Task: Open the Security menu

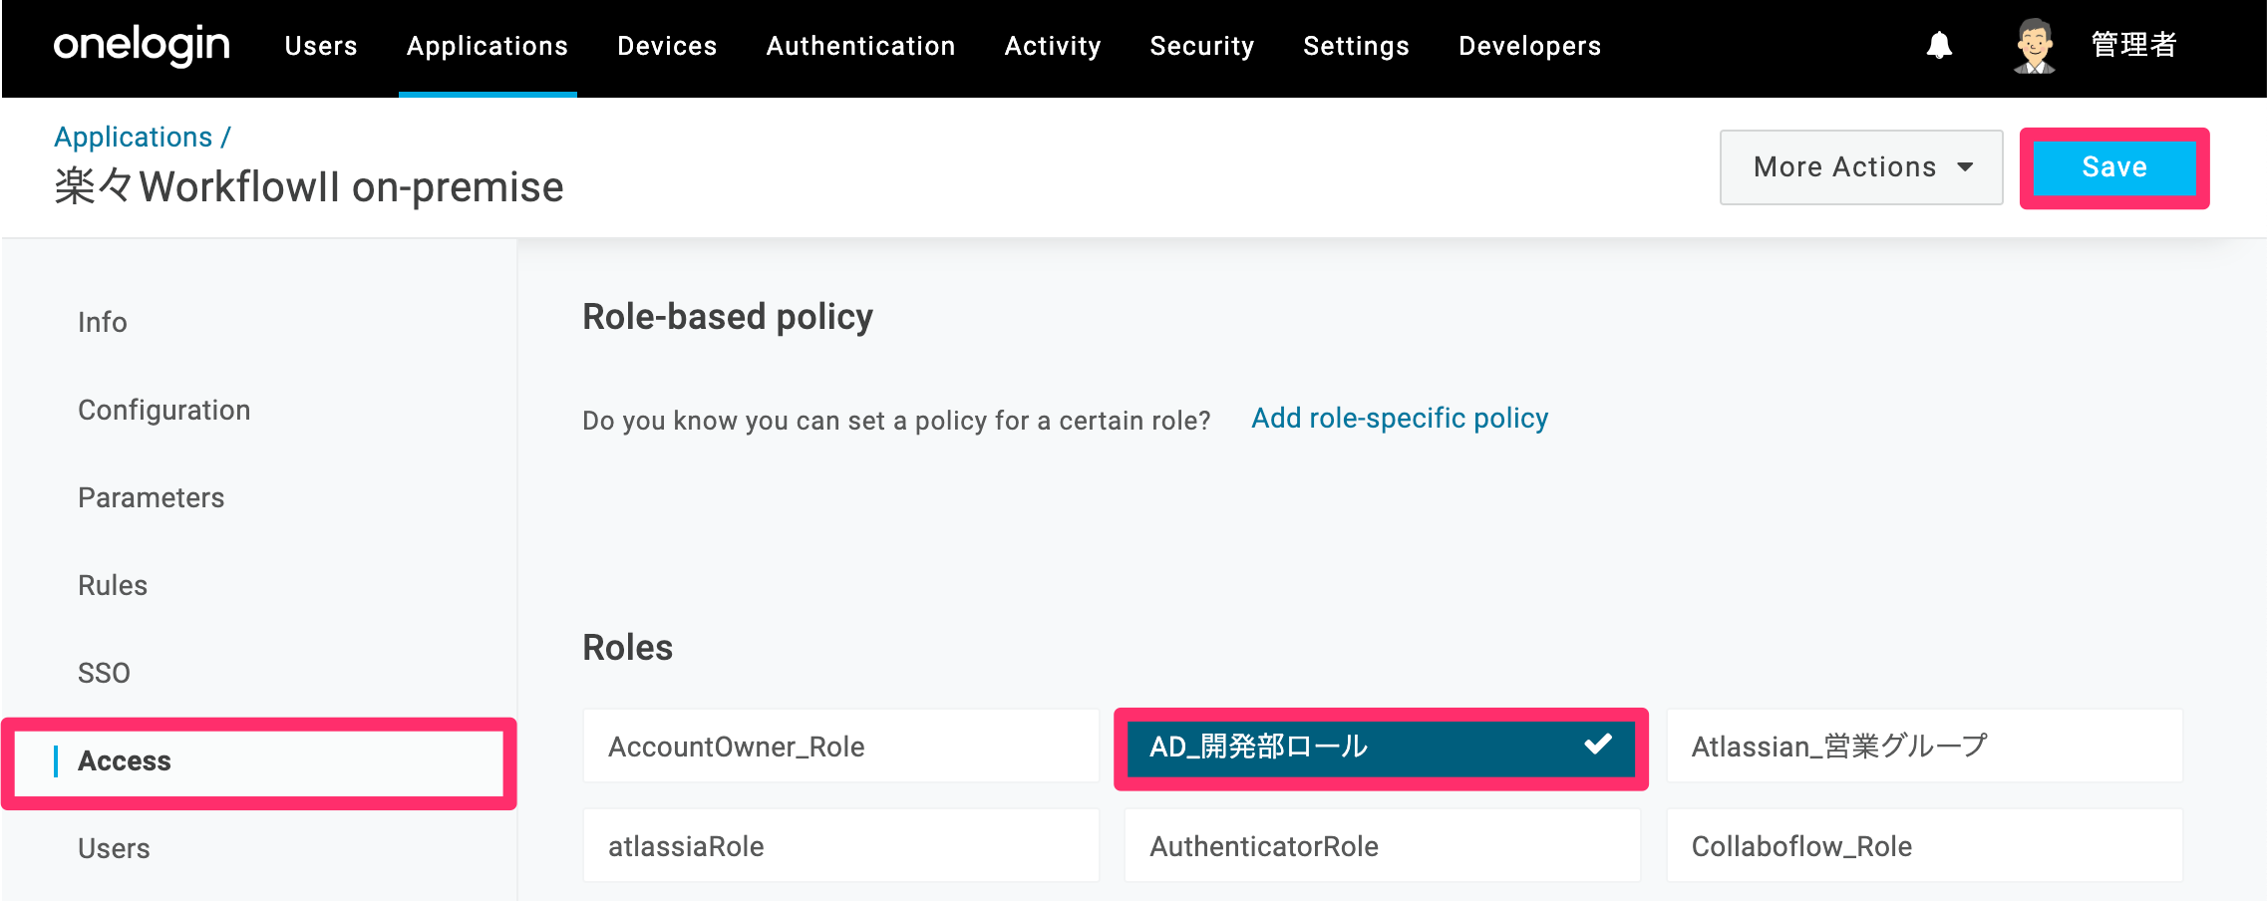Action: (1201, 46)
